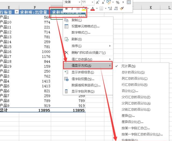Click 产品8 value 789 in 出货量2 column

click(x=82, y=101)
